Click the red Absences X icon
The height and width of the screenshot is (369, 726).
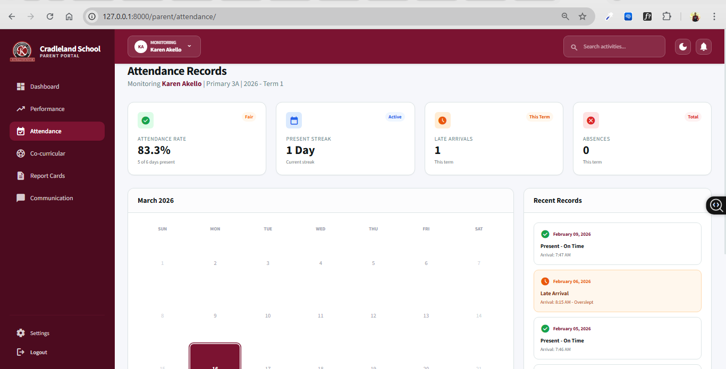click(x=590, y=121)
